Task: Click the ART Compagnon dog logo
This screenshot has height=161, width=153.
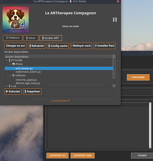Action: [16, 19]
